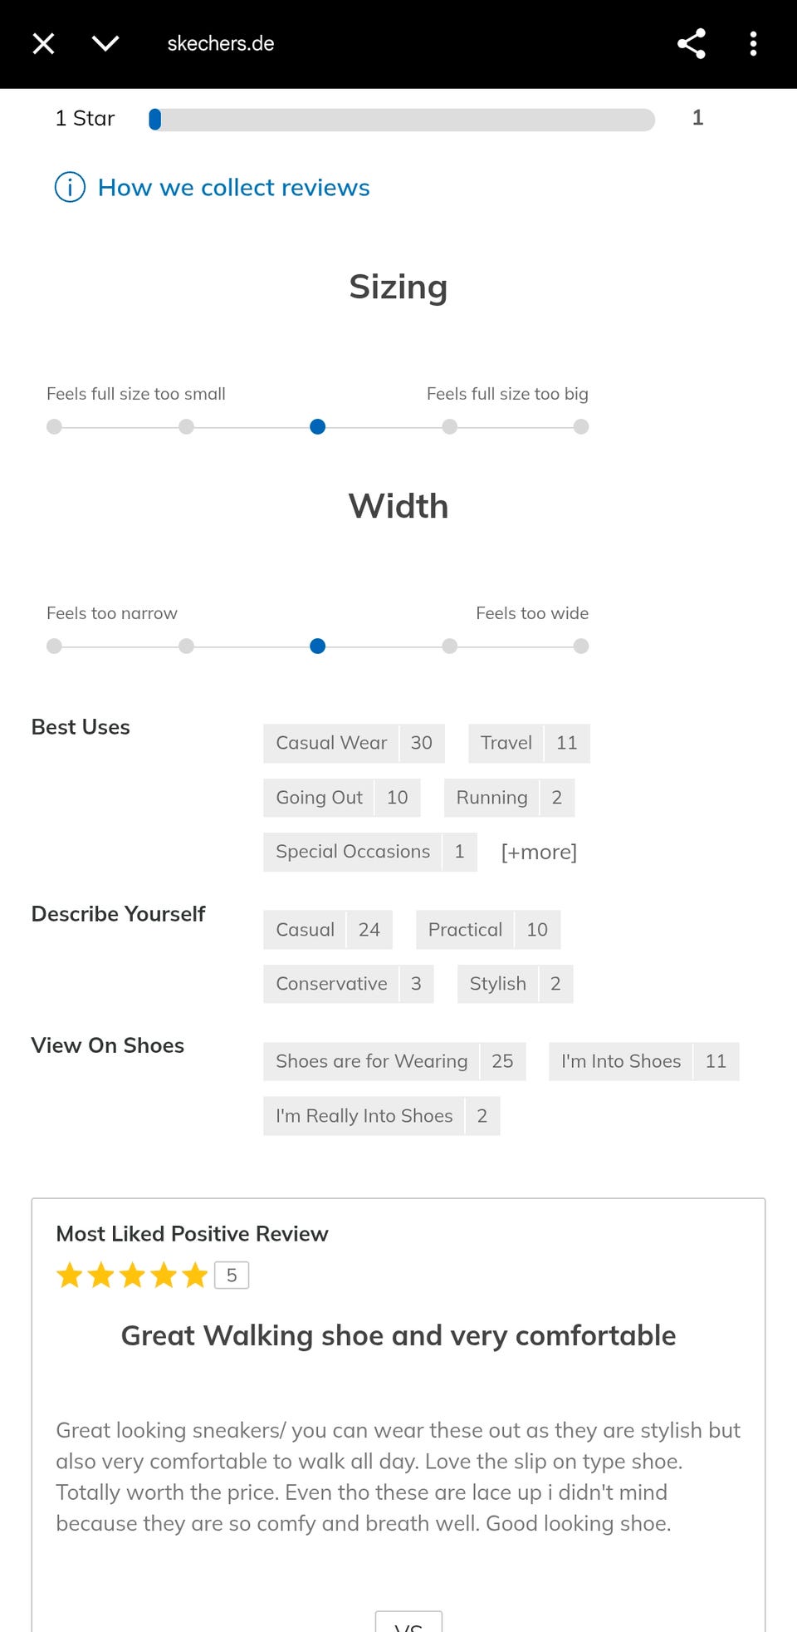This screenshot has width=797, height=1632.
Task: Tap the share icon in top bar
Action: 691,43
